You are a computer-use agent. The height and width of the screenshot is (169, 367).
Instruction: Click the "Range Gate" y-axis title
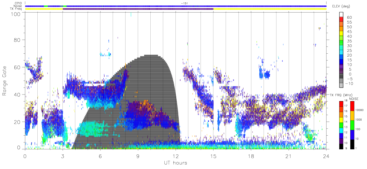click(5, 81)
